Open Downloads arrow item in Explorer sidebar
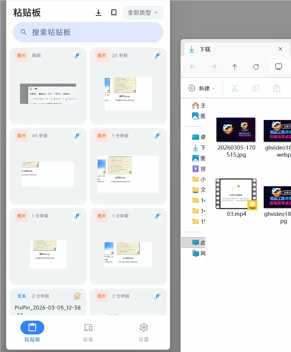291x352 pixels. 199,148
